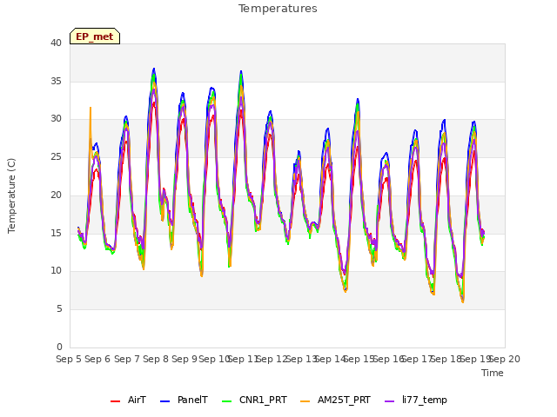Click the y-axis label 35
This screenshot has width=557, height=417.
tap(56, 81)
